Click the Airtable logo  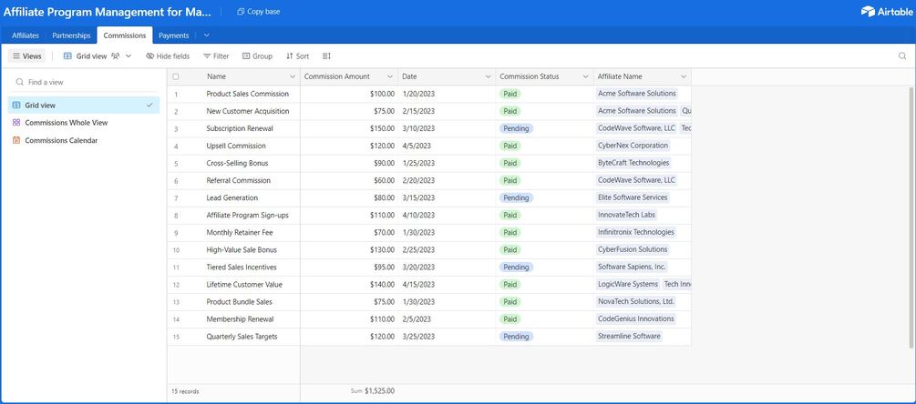[x=886, y=12]
